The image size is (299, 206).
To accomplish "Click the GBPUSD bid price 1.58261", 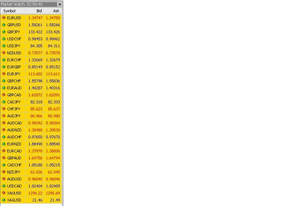I will point(35,25).
